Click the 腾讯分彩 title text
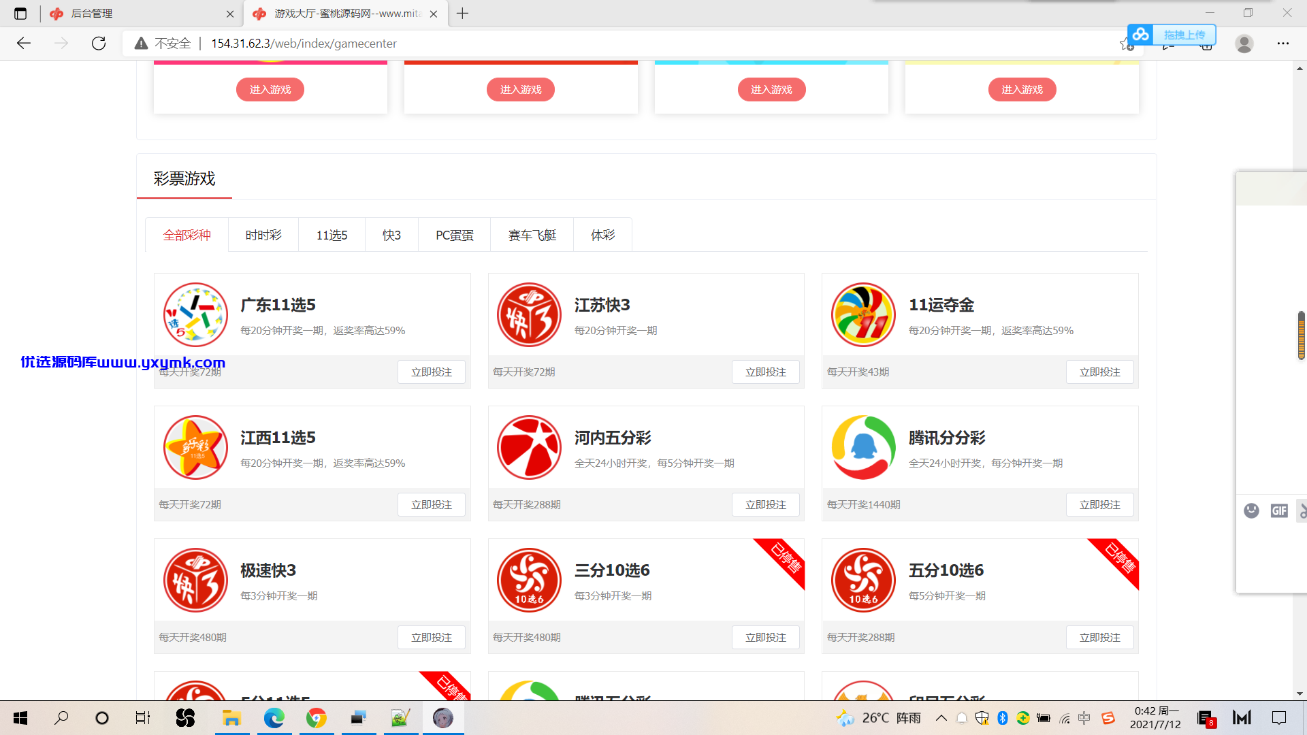Viewport: 1307px width, 735px height. [947, 438]
